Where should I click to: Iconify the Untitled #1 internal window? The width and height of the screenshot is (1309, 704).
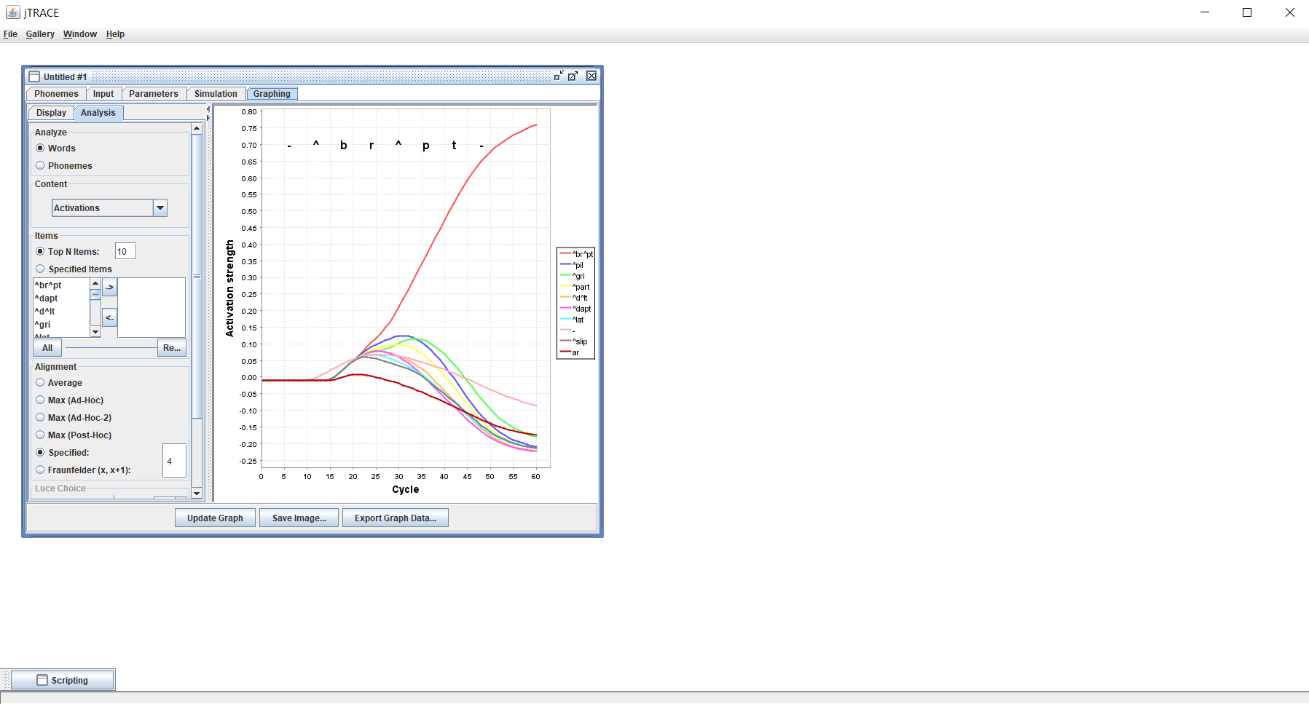[x=559, y=76]
